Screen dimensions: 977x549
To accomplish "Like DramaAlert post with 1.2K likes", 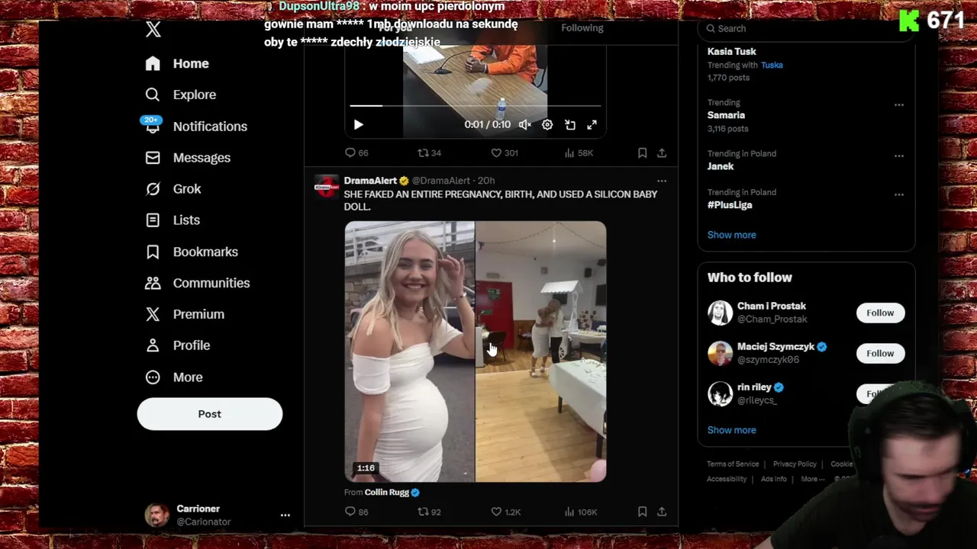I will pyautogui.click(x=505, y=512).
